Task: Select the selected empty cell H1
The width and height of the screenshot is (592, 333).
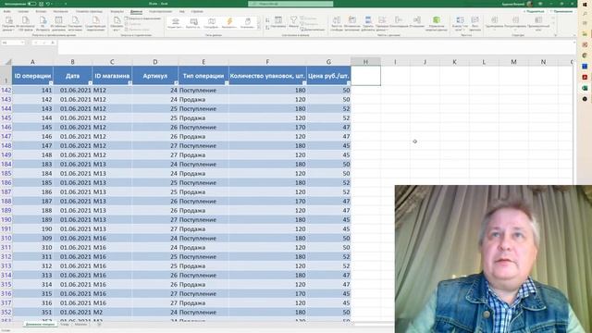Action: tap(365, 76)
